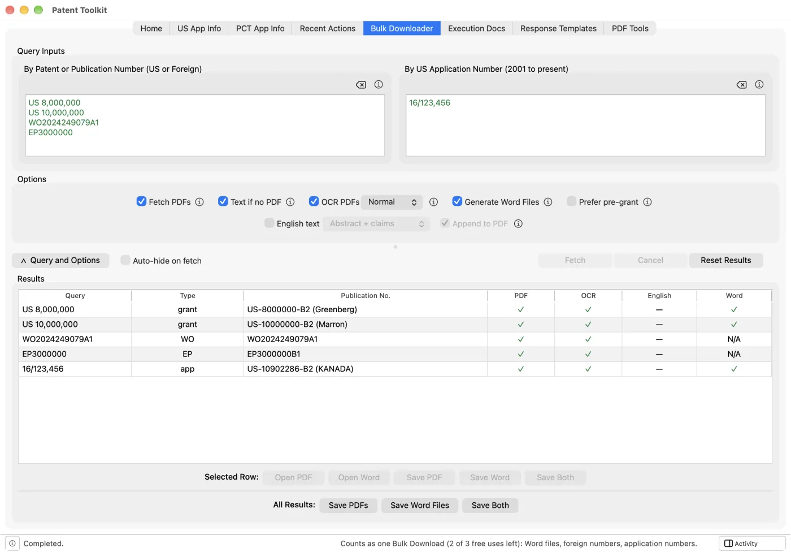Click the Type column header
Screen dimensions: 791x552
pos(188,296)
